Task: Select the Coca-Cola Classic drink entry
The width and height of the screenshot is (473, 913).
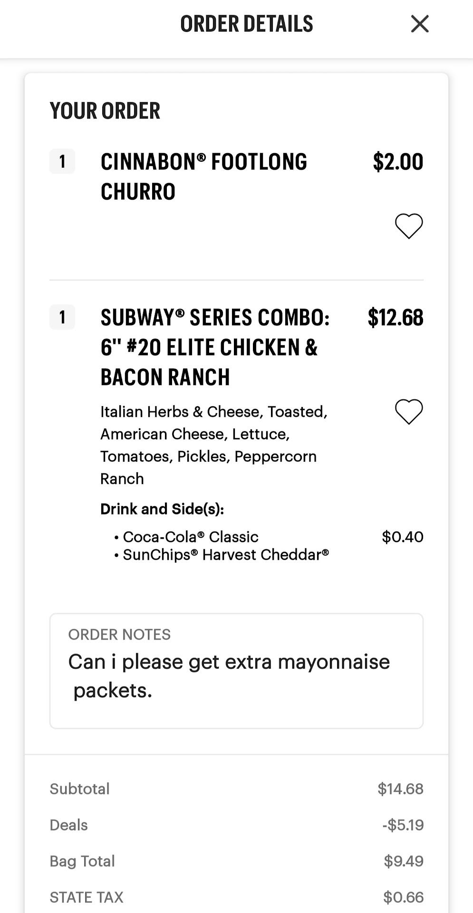Action: (190, 537)
